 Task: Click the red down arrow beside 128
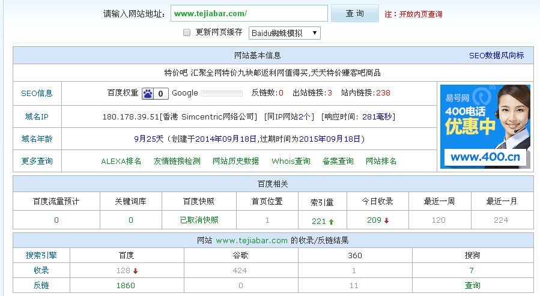point(136,271)
